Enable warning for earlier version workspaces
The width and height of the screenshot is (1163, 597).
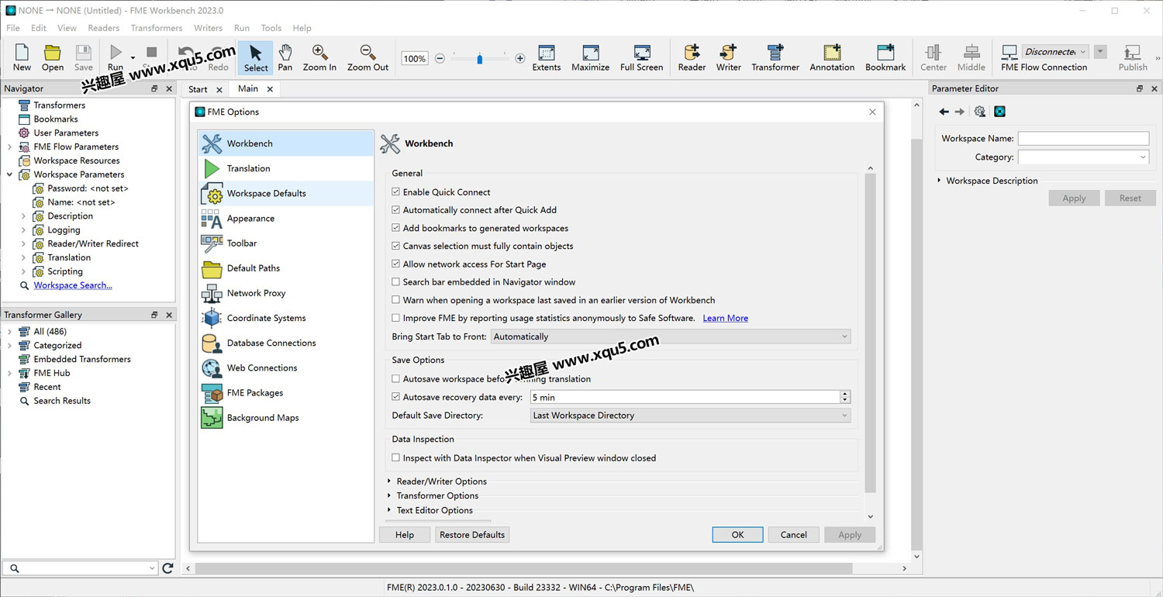(396, 300)
